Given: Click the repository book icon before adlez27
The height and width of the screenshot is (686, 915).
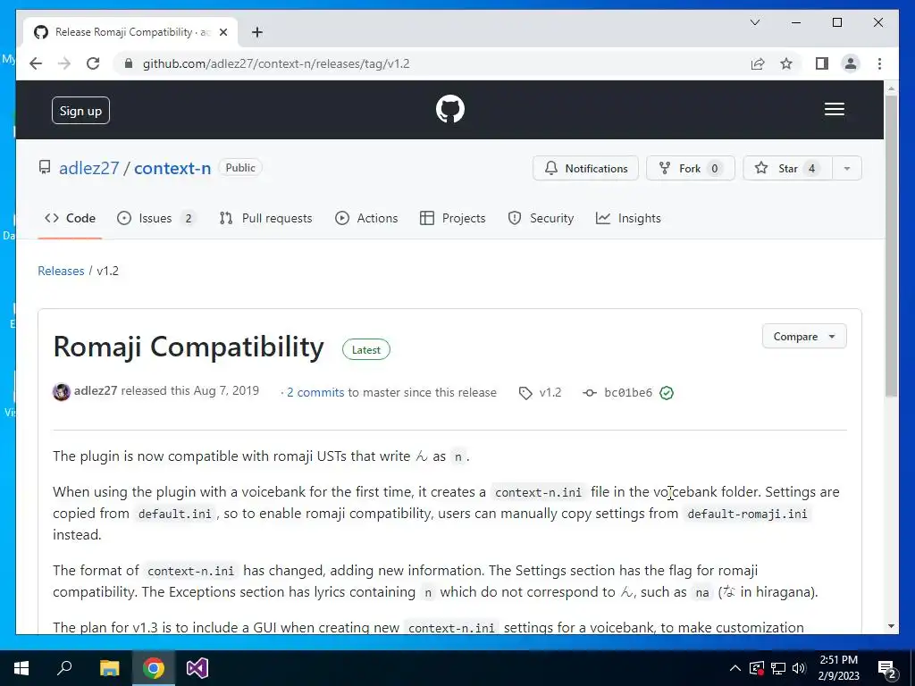Looking at the screenshot, I should tap(45, 168).
